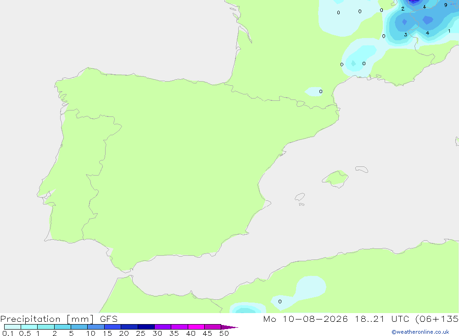Select the 'Precipitation [mm] GFS' title text
The height and width of the screenshot is (336, 459).
(x=59, y=319)
